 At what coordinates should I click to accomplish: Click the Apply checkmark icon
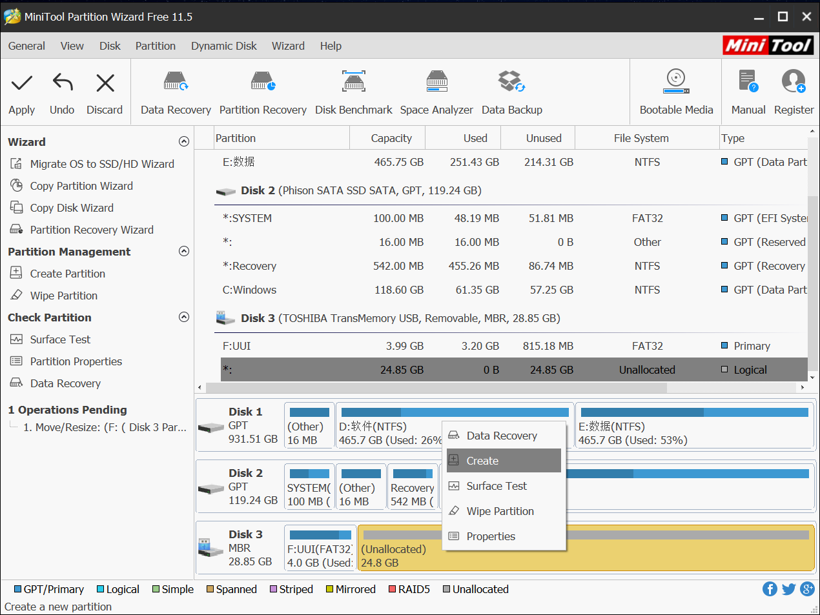point(21,83)
